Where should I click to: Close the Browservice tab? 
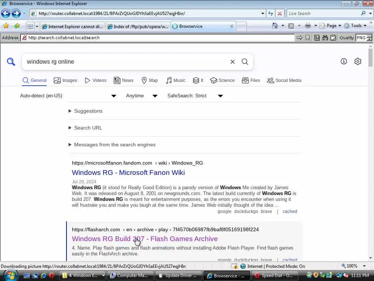click(231, 26)
